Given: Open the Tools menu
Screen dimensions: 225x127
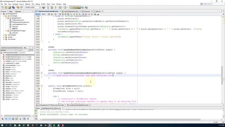Looking at the screenshot, I should [x=53, y=4].
